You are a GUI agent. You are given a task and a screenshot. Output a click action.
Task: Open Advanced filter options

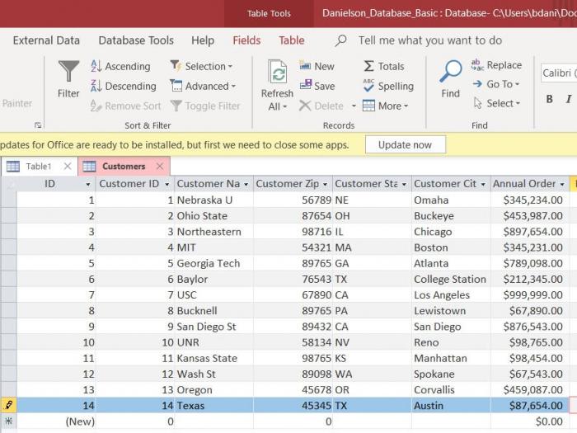coord(203,86)
